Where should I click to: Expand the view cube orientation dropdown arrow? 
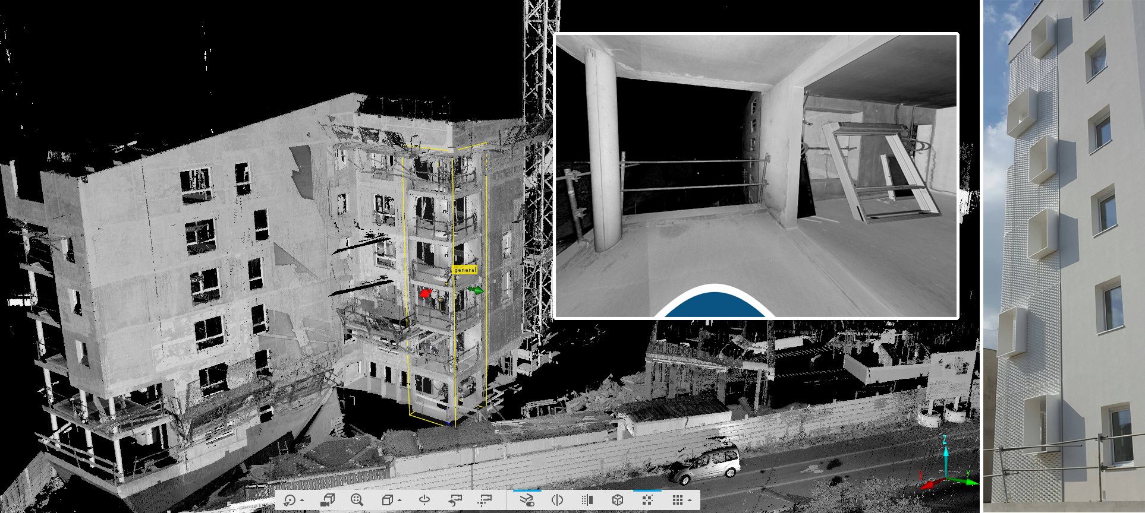(x=399, y=501)
